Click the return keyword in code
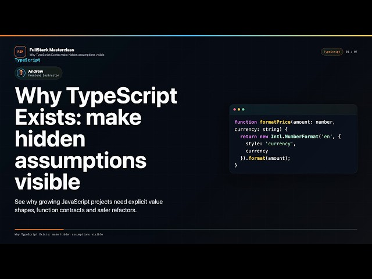 248,137
